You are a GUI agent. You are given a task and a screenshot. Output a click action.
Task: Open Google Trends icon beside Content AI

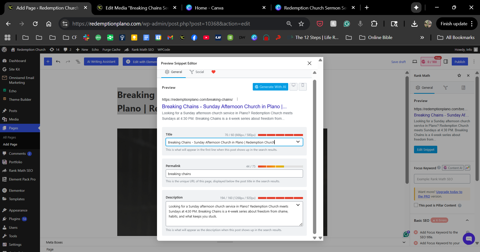click(467, 168)
